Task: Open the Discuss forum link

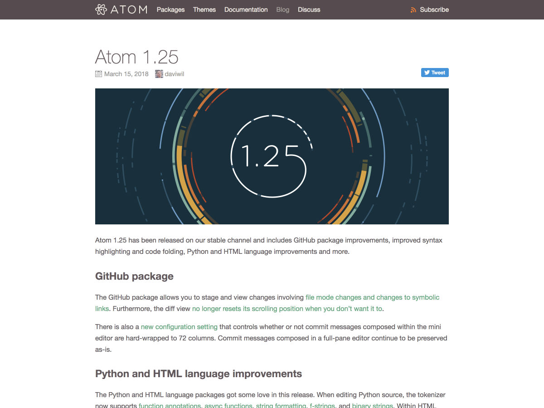Action: (x=309, y=10)
